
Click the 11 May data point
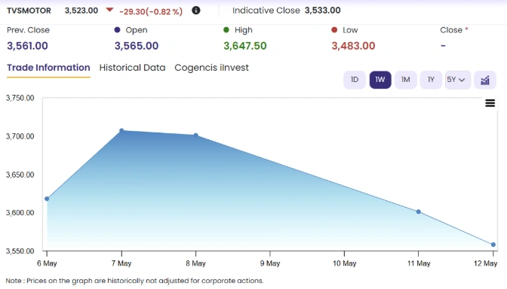tap(419, 212)
